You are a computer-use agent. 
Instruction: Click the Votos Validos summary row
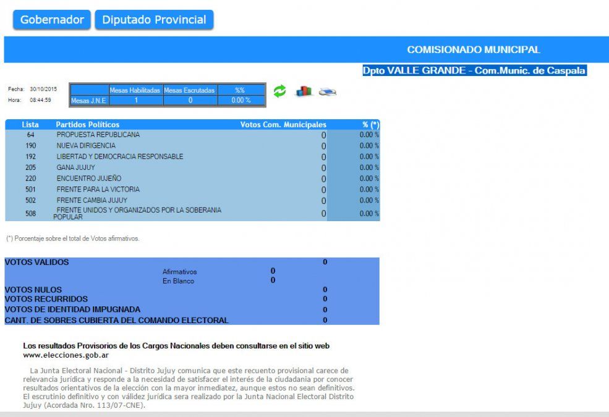[x=37, y=263]
